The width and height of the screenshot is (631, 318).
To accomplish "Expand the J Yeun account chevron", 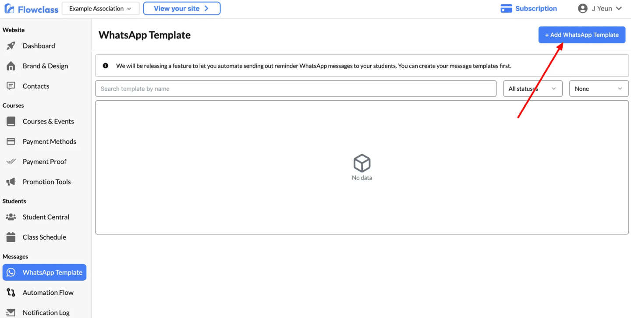I will [x=619, y=8].
